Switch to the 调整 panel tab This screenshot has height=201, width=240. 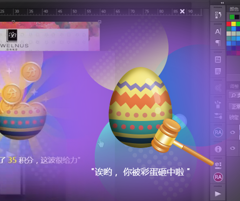click(x=234, y=86)
